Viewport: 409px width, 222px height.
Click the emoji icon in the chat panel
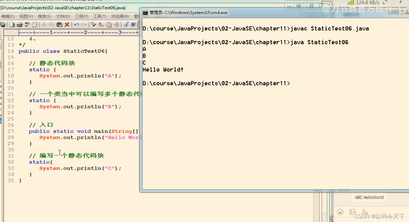click(340, 212)
